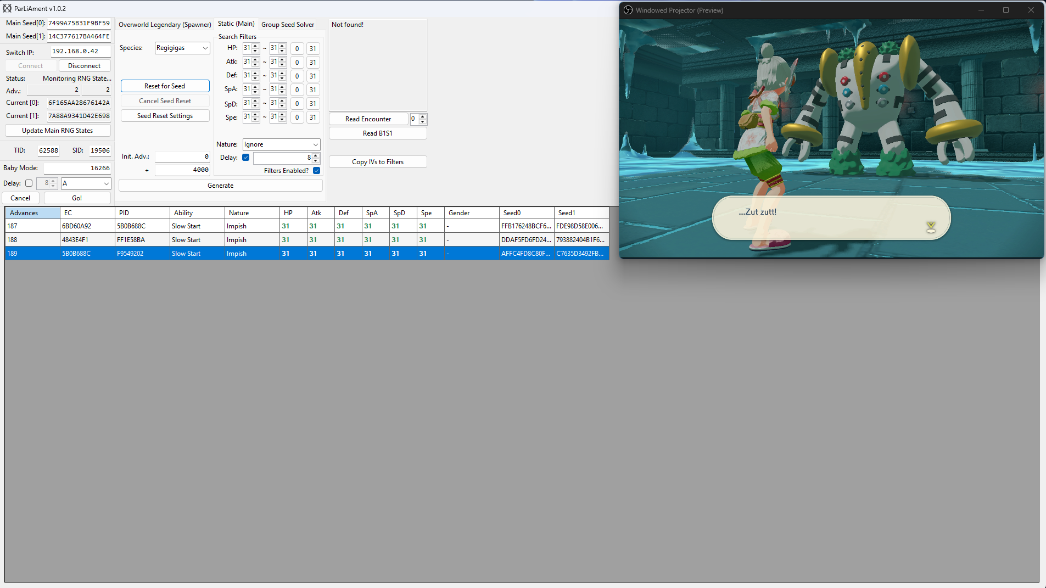Image resolution: width=1046 pixels, height=588 pixels.
Task: Click the Baby Mode value field
Action: click(77, 169)
